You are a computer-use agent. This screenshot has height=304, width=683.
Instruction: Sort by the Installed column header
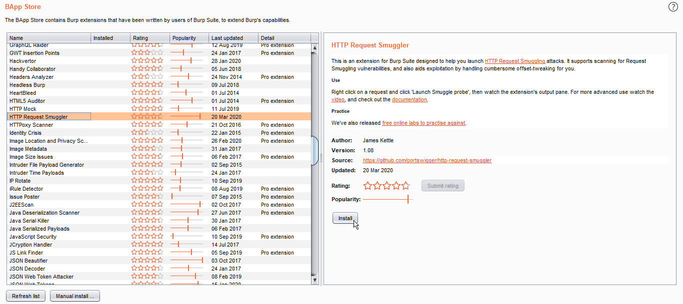tap(110, 38)
